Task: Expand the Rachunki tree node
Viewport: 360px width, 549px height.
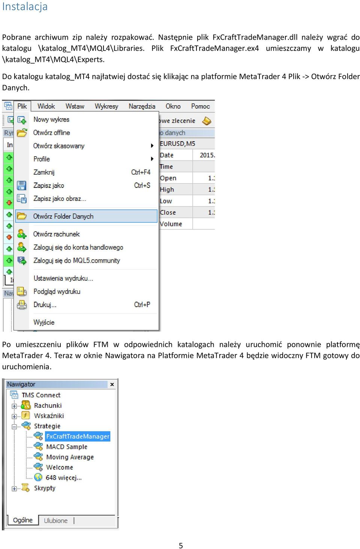Action: pyautogui.click(x=14, y=406)
